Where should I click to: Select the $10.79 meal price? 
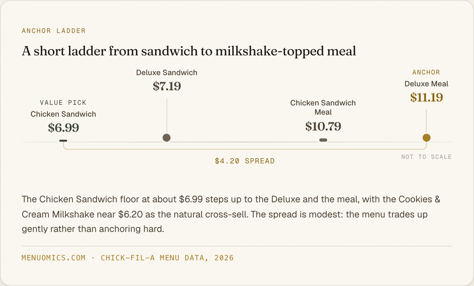[323, 126]
